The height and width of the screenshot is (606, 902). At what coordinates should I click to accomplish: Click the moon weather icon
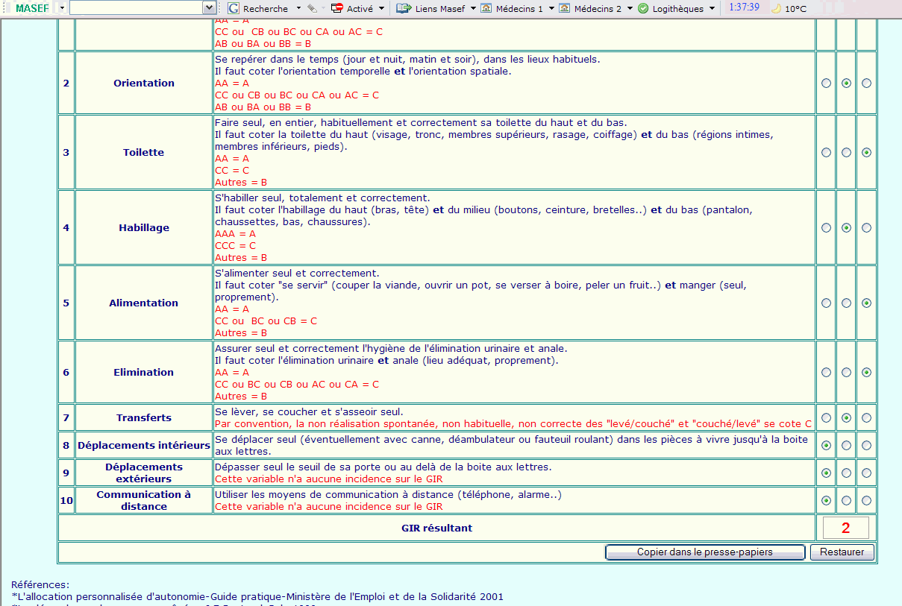pos(776,8)
